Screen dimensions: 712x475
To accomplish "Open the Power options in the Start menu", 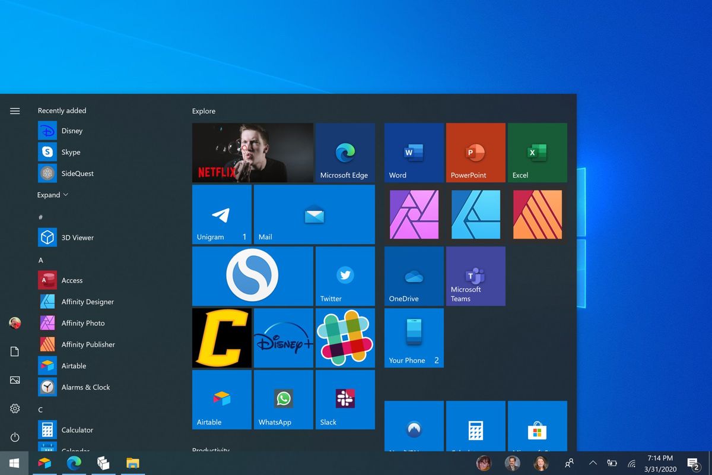I will [14, 437].
